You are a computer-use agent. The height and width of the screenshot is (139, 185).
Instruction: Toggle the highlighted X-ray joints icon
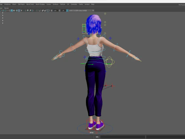coord(47,10)
